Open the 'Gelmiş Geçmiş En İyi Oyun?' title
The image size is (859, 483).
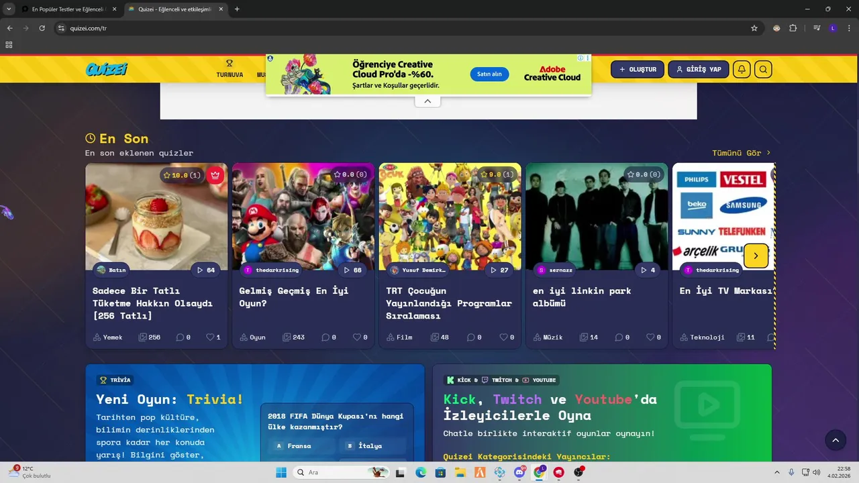coord(294,297)
